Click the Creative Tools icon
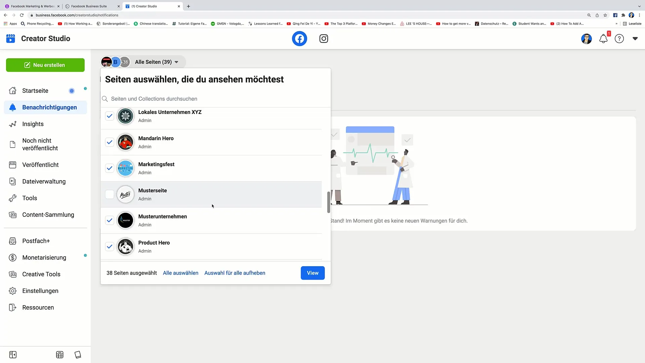 (x=13, y=274)
